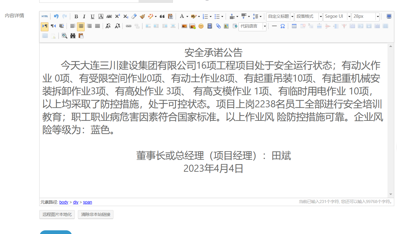Toggle italic formatting
The width and height of the screenshot is (397, 234).
click(84, 16)
